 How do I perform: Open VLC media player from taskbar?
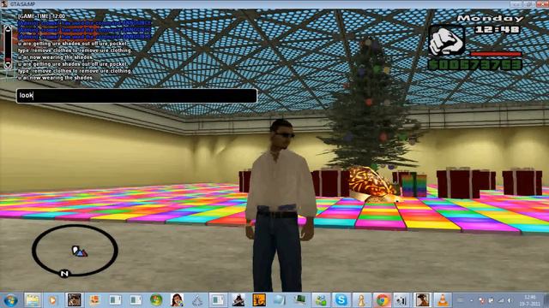tap(443, 300)
